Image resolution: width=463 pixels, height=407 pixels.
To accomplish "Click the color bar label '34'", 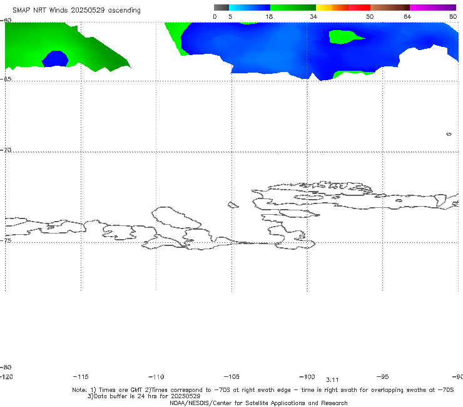I will [x=313, y=16].
